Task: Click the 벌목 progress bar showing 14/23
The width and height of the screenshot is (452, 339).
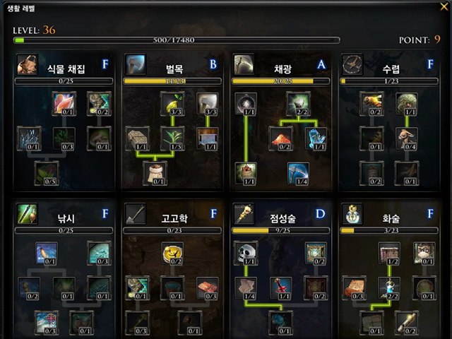Action: tap(172, 81)
